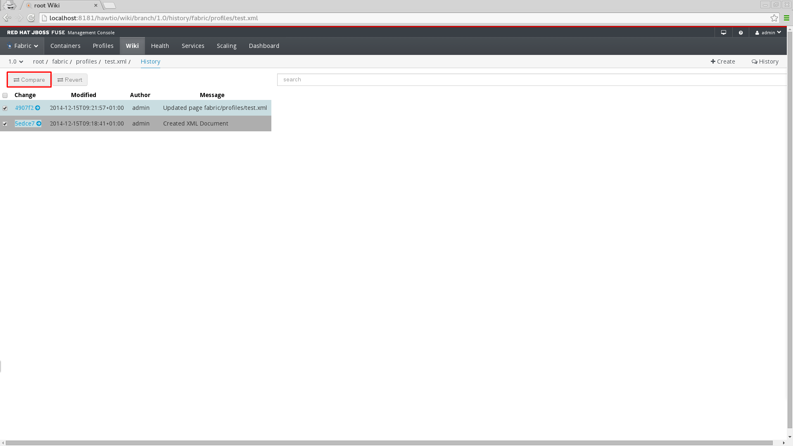Switch to the Containers tab
The width and height of the screenshot is (793, 446).
(x=65, y=46)
